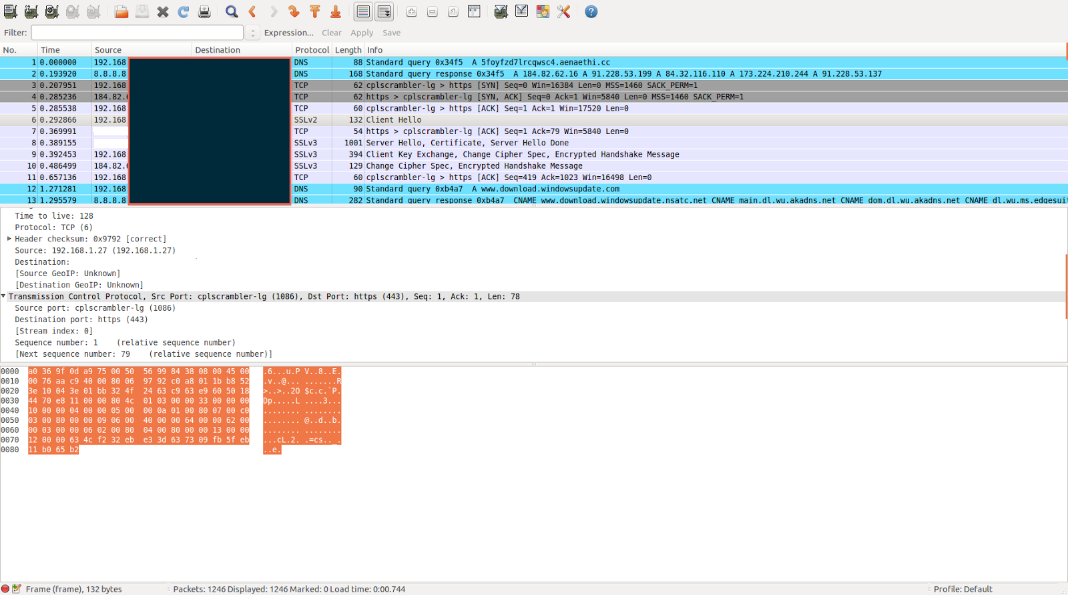Open a capture file with folder icon
The height and width of the screenshot is (595, 1068).
[121, 11]
